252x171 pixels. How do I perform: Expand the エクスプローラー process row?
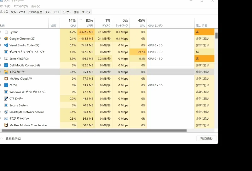(x=1, y=72)
